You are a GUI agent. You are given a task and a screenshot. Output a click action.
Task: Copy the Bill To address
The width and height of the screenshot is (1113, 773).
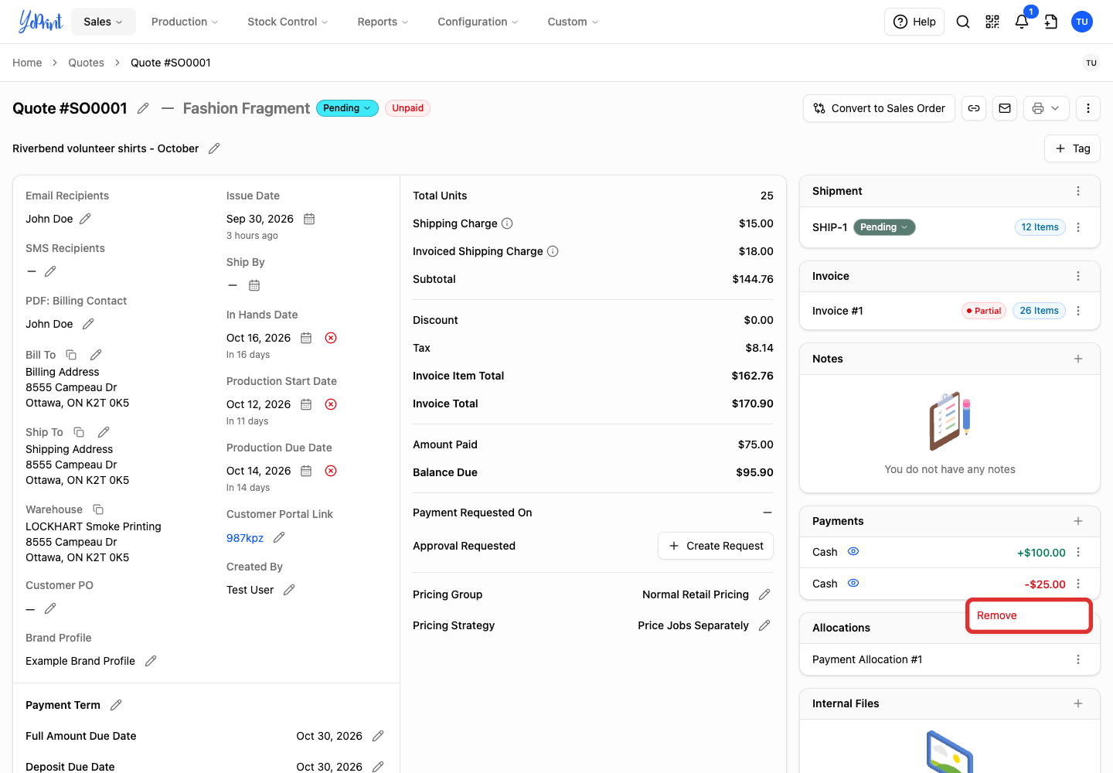(71, 355)
